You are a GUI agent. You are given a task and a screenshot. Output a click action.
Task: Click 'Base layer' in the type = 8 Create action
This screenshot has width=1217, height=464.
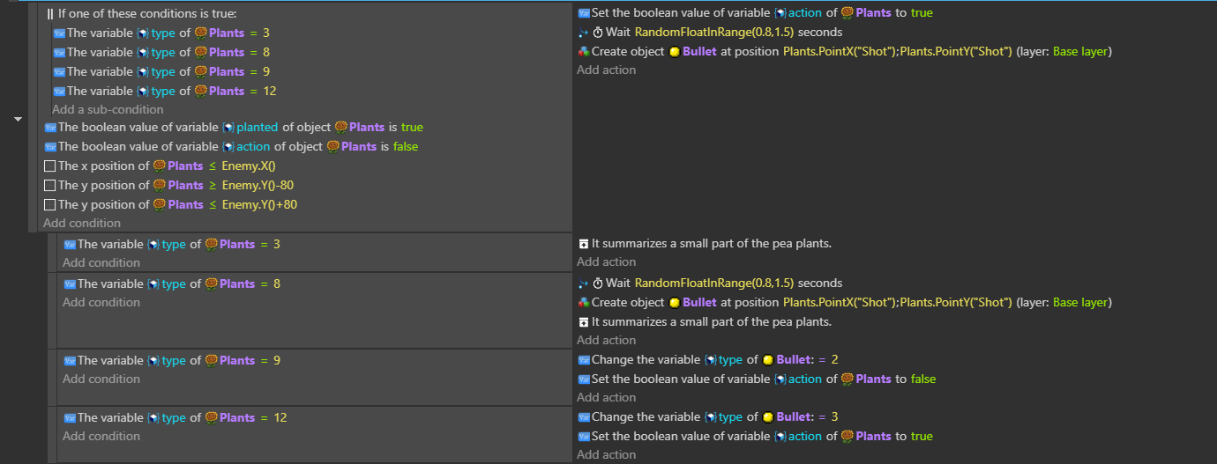coord(1080,303)
